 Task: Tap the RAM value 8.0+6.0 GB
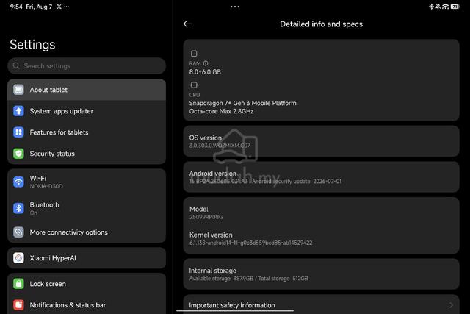[205, 72]
